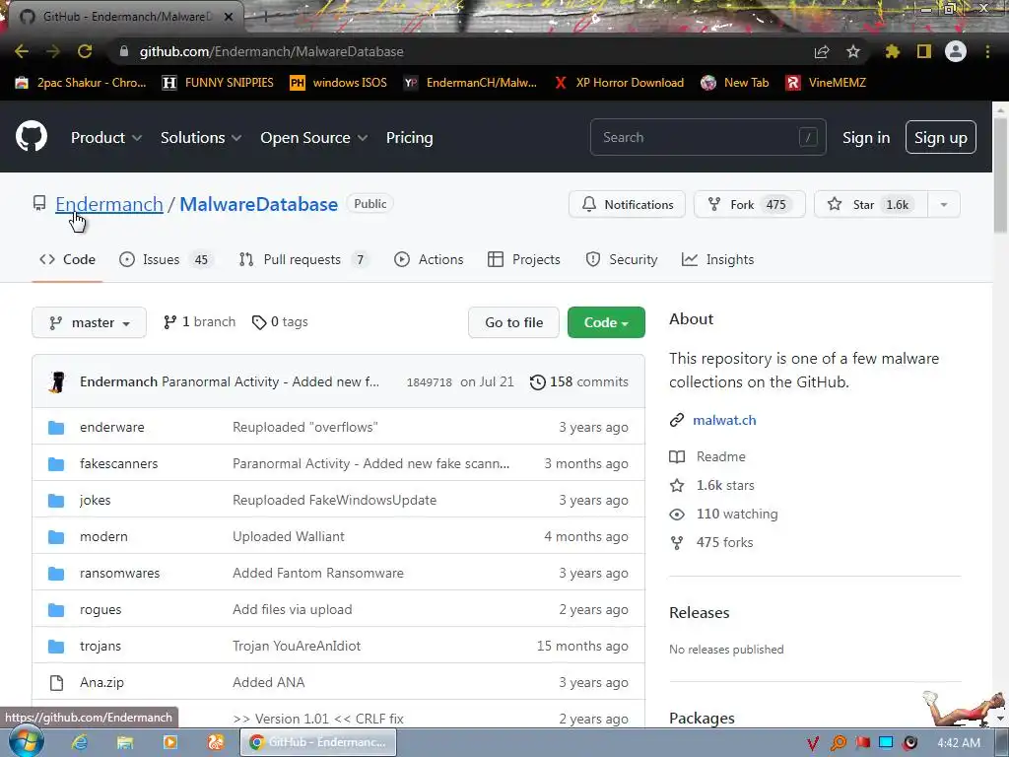1009x757 pixels.
Task: Open Notifications for this repository
Action: (627, 205)
